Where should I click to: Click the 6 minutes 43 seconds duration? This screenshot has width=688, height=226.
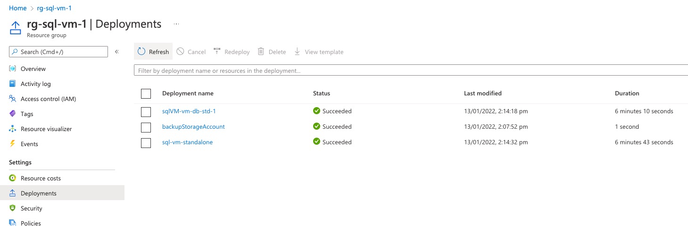pyautogui.click(x=644, y=142)
